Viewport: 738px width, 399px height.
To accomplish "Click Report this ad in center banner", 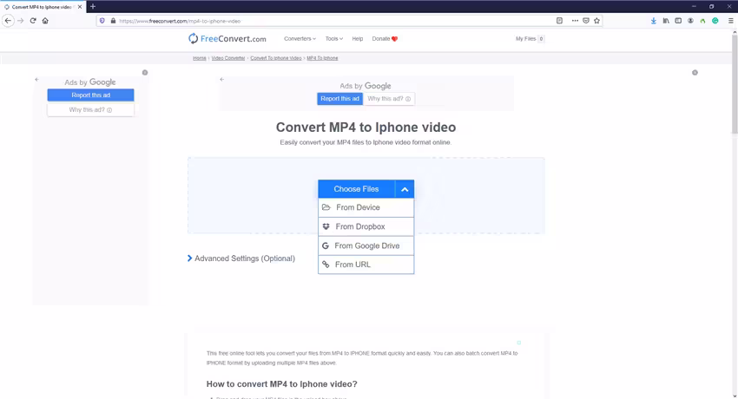I will 339,99.
